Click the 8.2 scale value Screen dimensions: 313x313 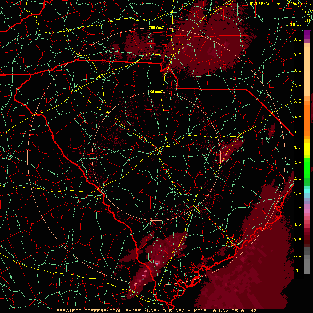click(x=297, y=70)
